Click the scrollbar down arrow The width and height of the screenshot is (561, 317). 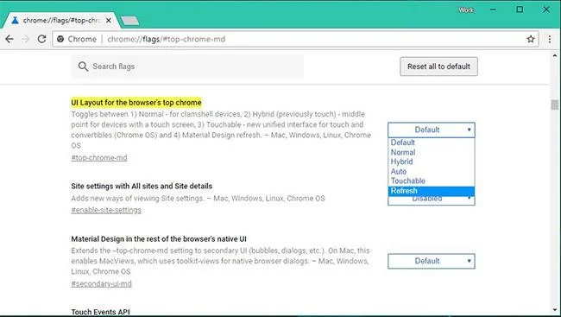(x=555, y=310)
